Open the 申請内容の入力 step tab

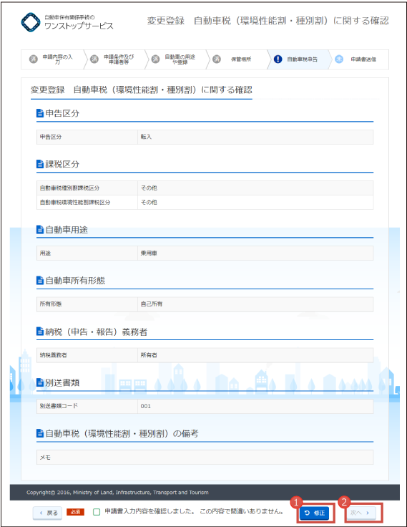tap(52, 59)
